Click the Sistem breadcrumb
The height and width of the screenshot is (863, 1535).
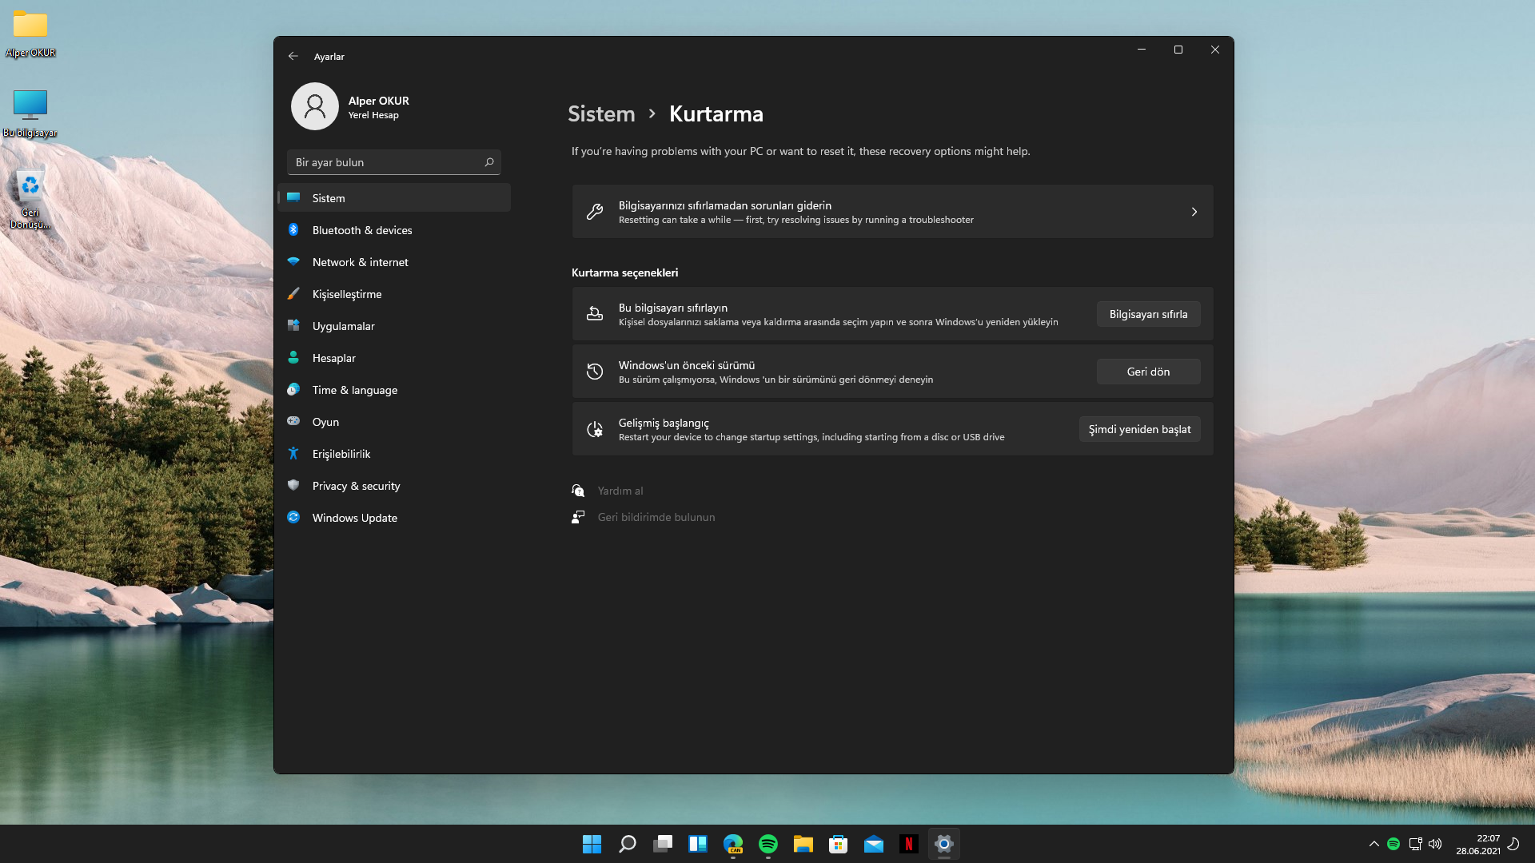(600, 113)
